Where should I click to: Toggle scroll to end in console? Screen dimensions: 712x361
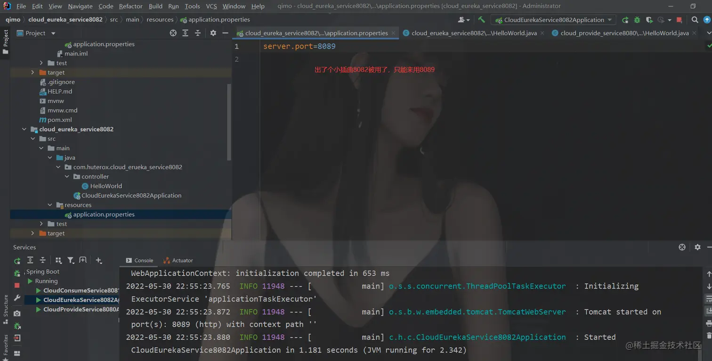(x=709, y=311)
